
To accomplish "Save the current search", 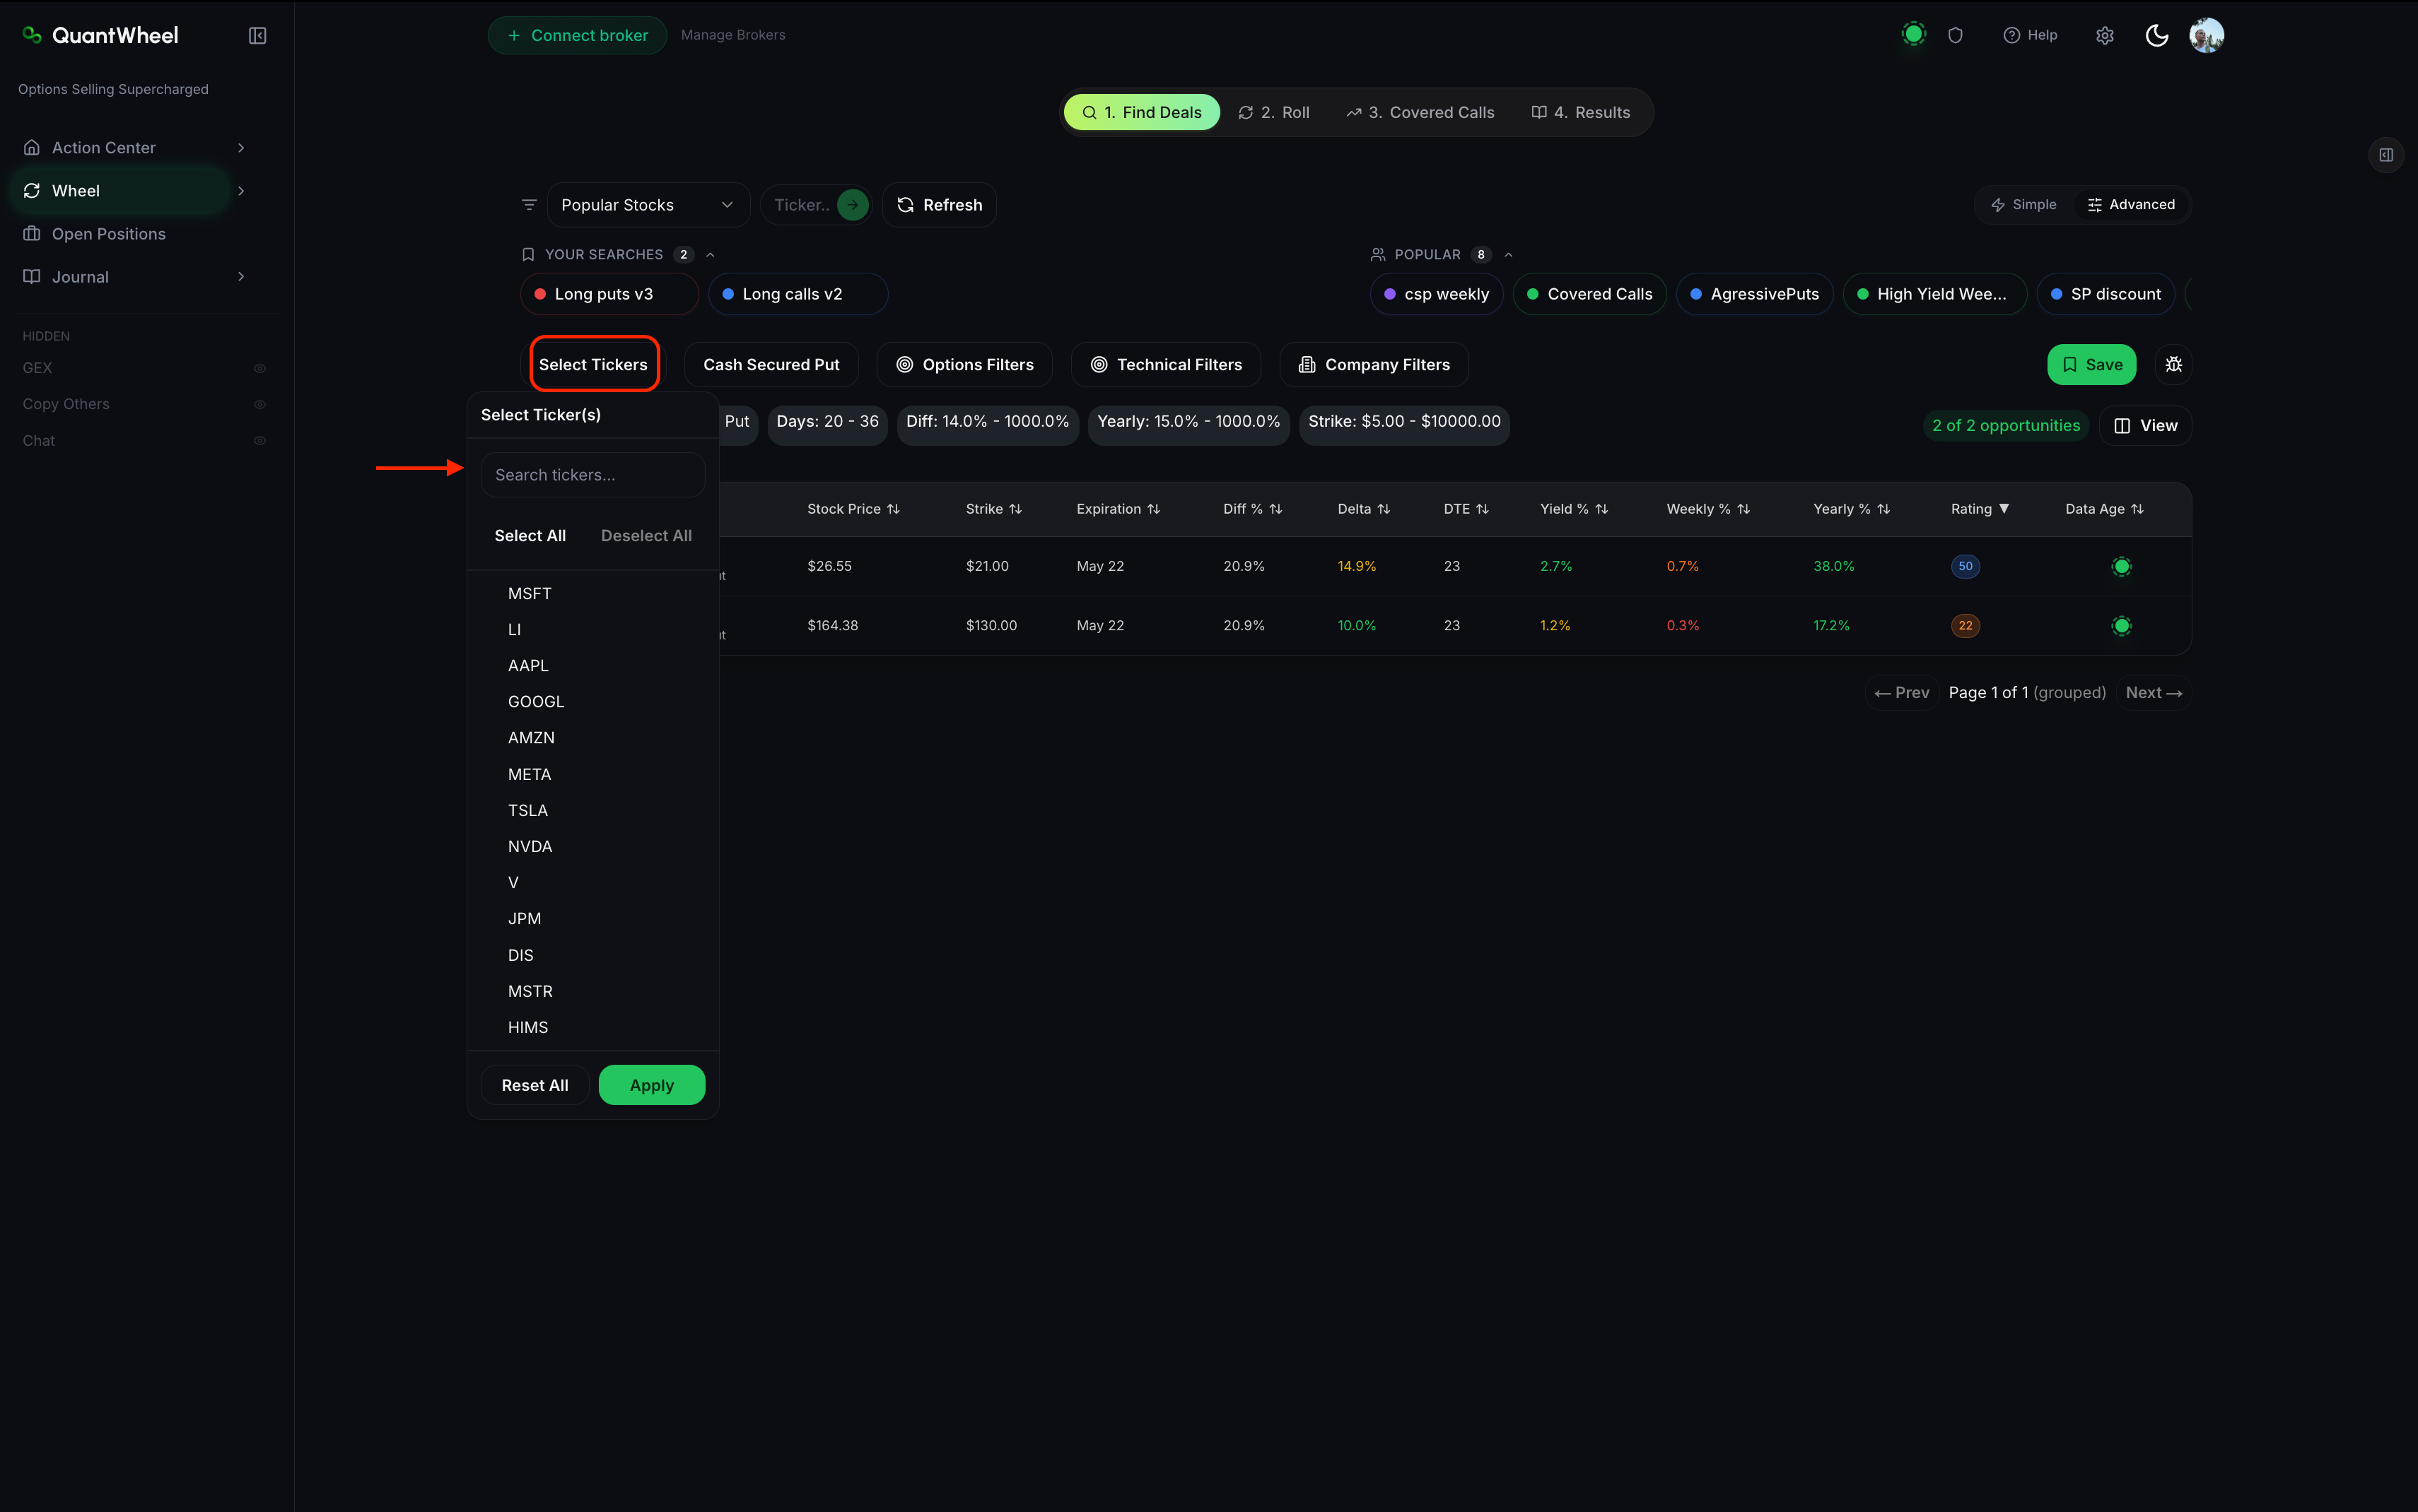I will pyautogui.click(x=2092, y=365).
